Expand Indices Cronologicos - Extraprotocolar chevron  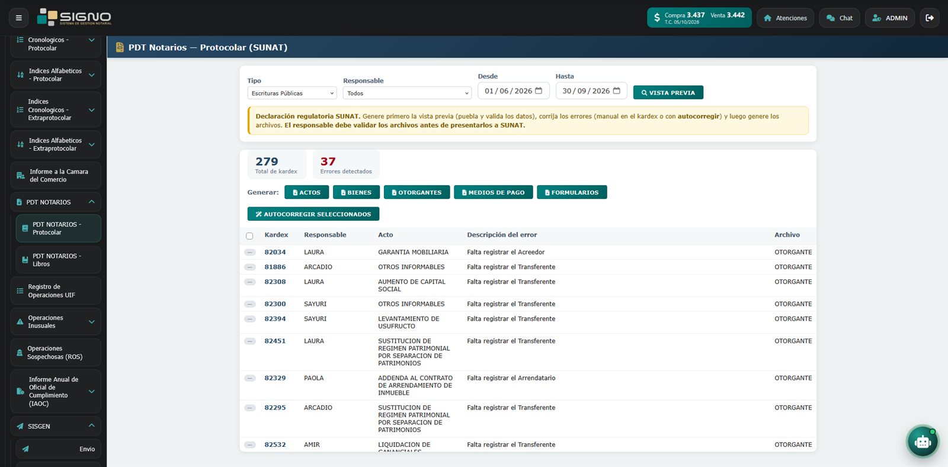coord(91,110)
